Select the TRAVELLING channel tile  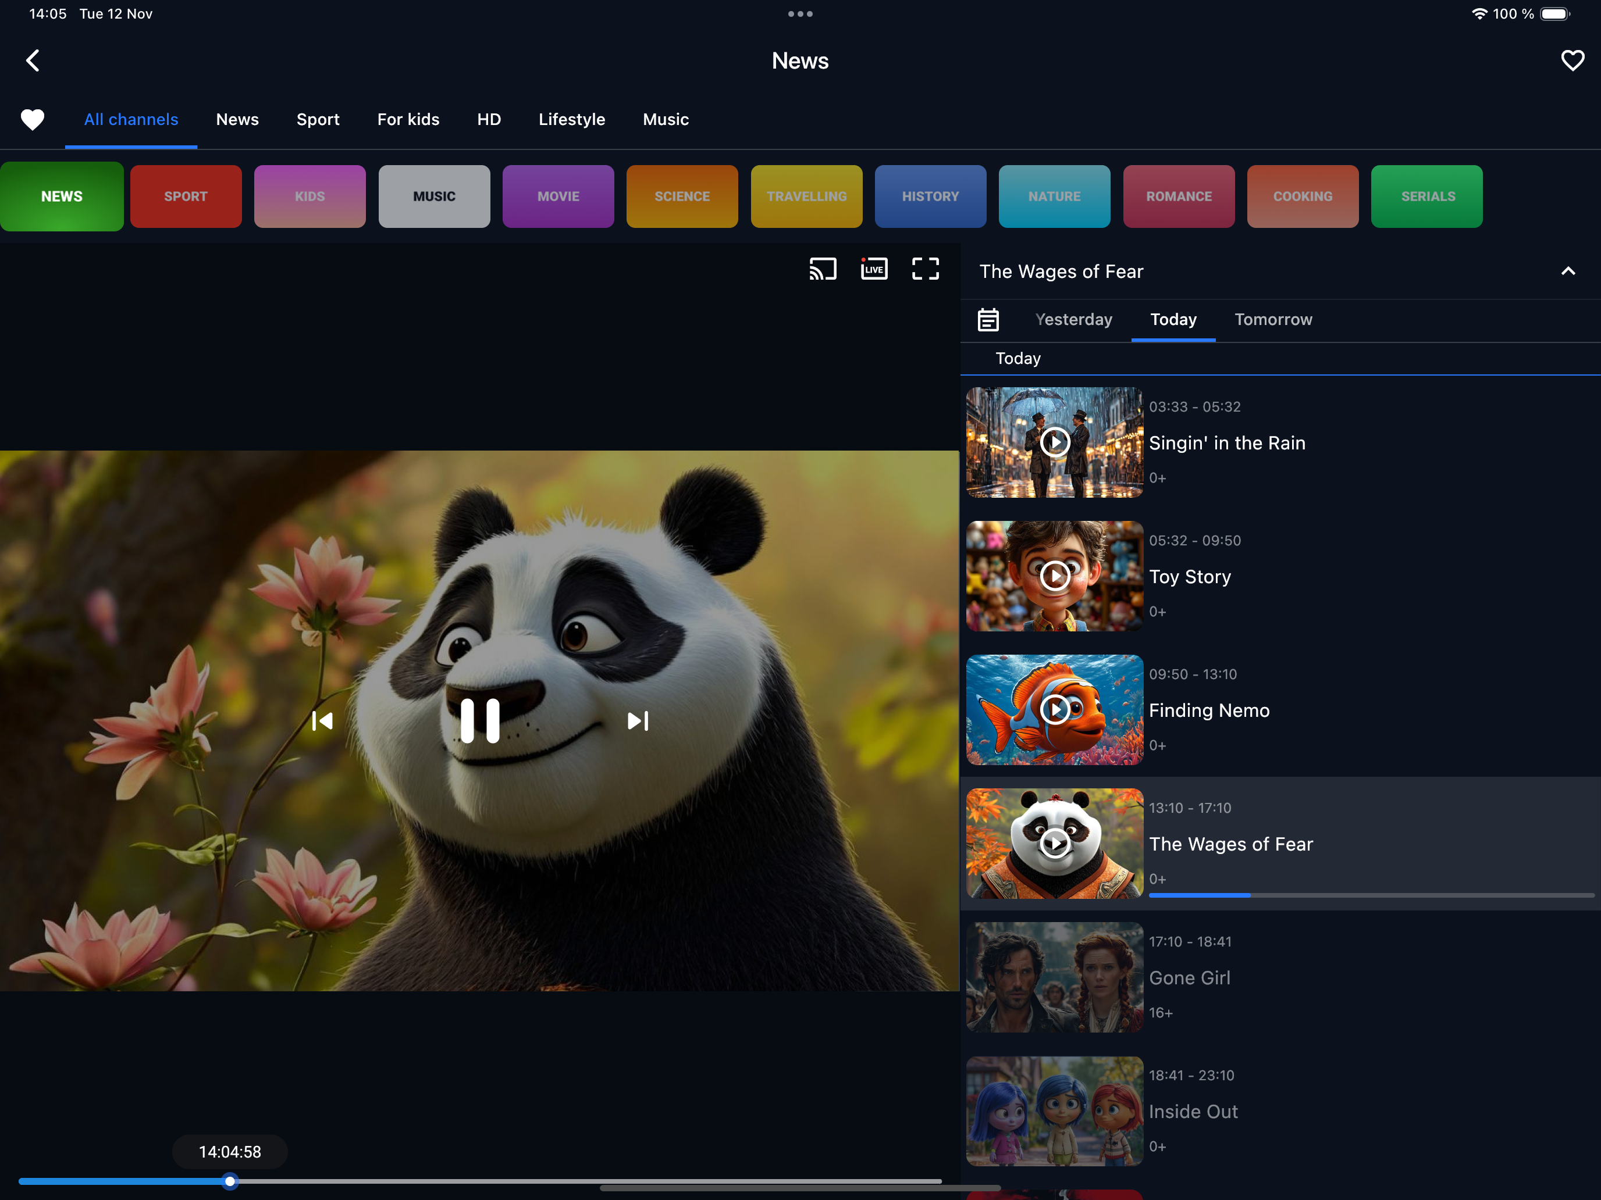pyautogui.click(x=806, y=197)
